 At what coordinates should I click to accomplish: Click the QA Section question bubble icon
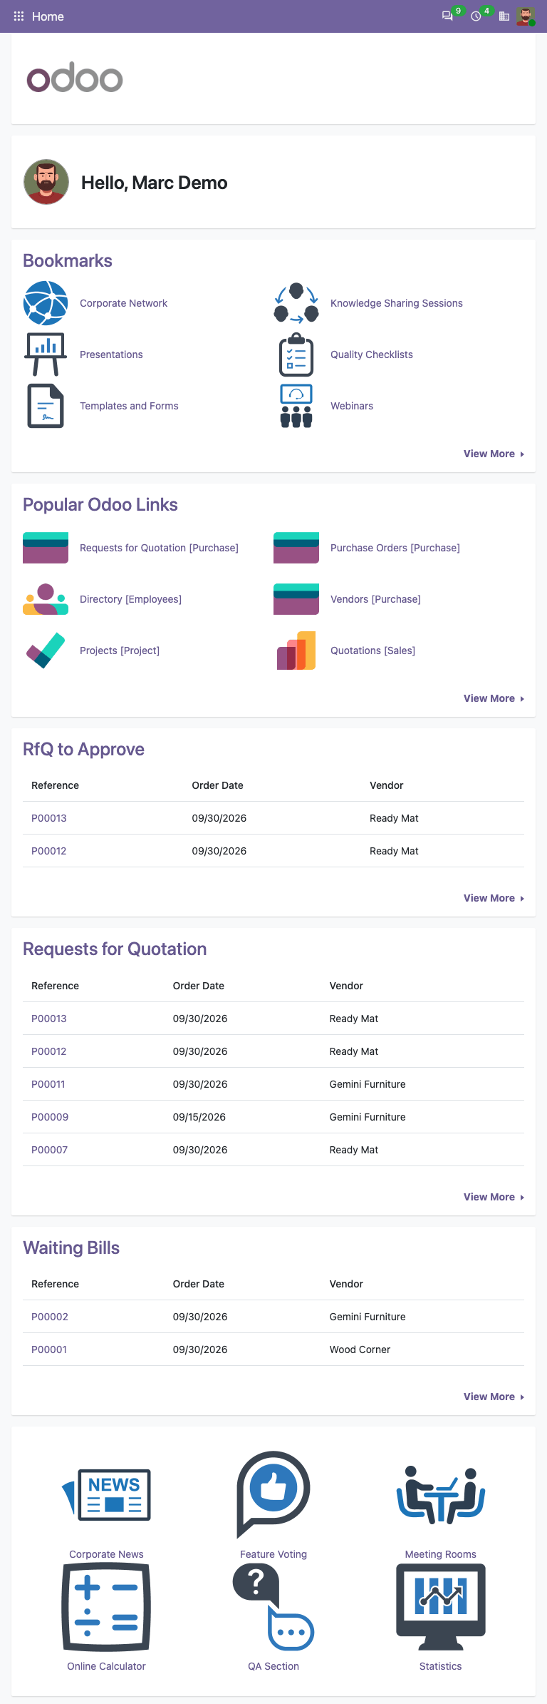273,1607
